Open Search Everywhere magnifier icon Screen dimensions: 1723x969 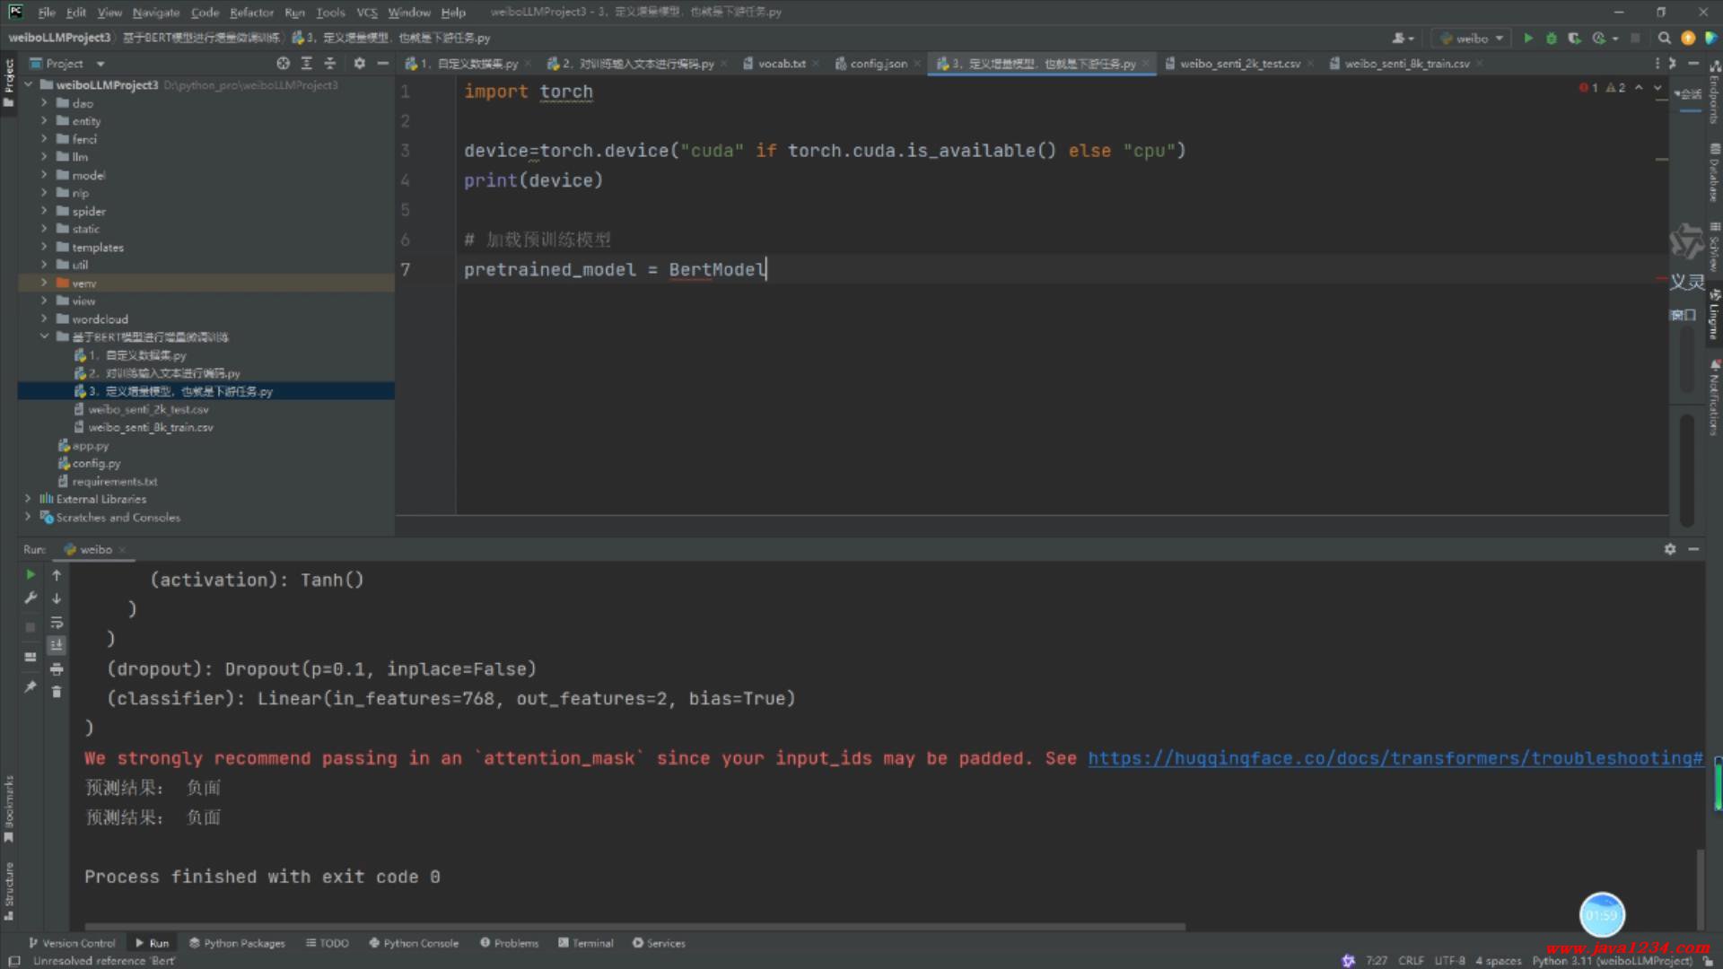pyautogui.click(x=1664, y=38)
